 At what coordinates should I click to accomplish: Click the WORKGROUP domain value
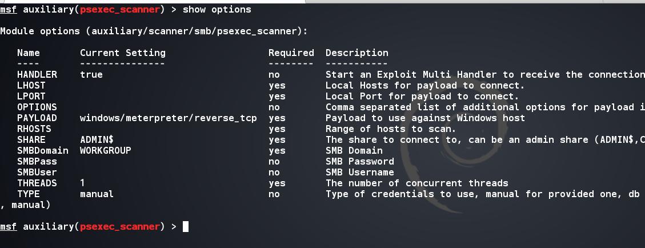point(105,151)
